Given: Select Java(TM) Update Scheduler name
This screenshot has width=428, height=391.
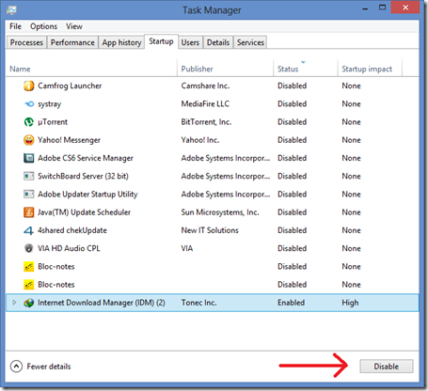Looking at the screenshot, I should [84, 212].
